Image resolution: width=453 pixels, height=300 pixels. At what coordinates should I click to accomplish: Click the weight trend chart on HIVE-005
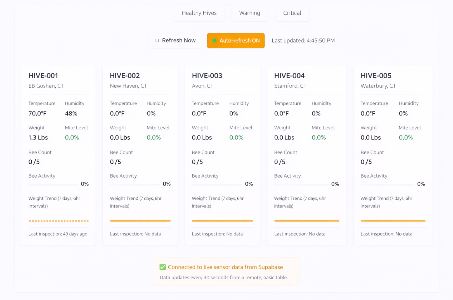pyautogui.click(x=392, y=221)
